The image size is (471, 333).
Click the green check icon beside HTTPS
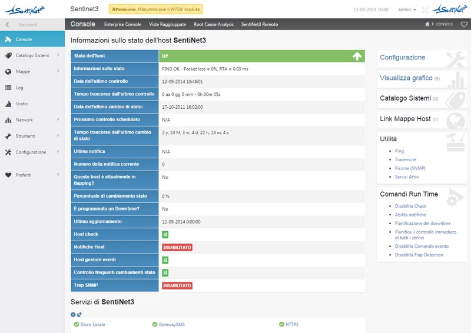tap(281, 324)
